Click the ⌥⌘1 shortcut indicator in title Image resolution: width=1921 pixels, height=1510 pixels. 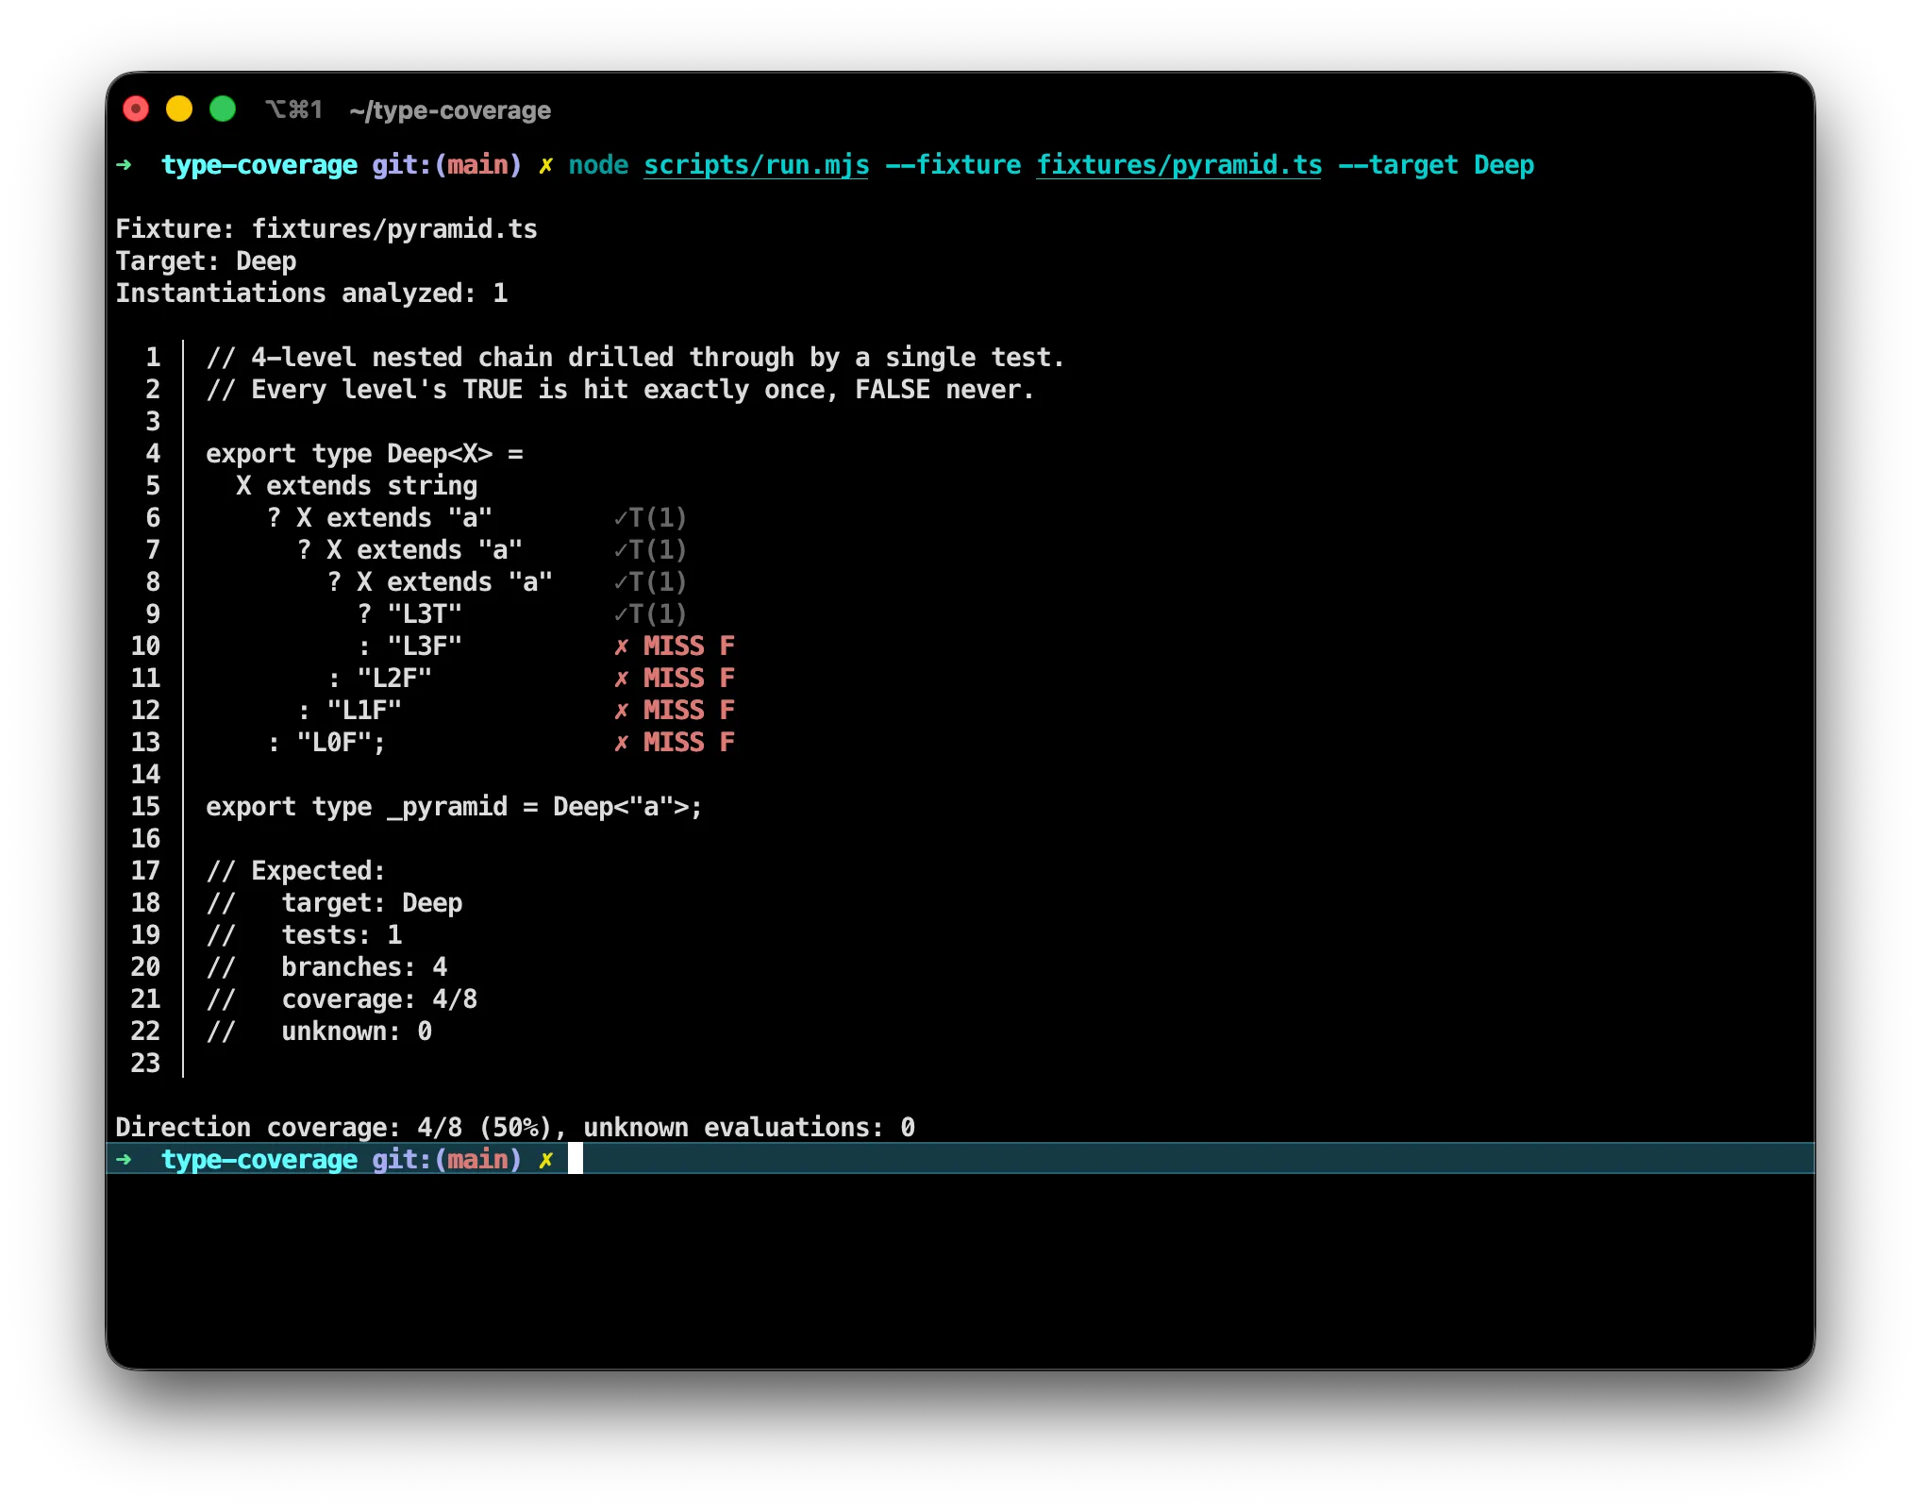coord(293,110)
